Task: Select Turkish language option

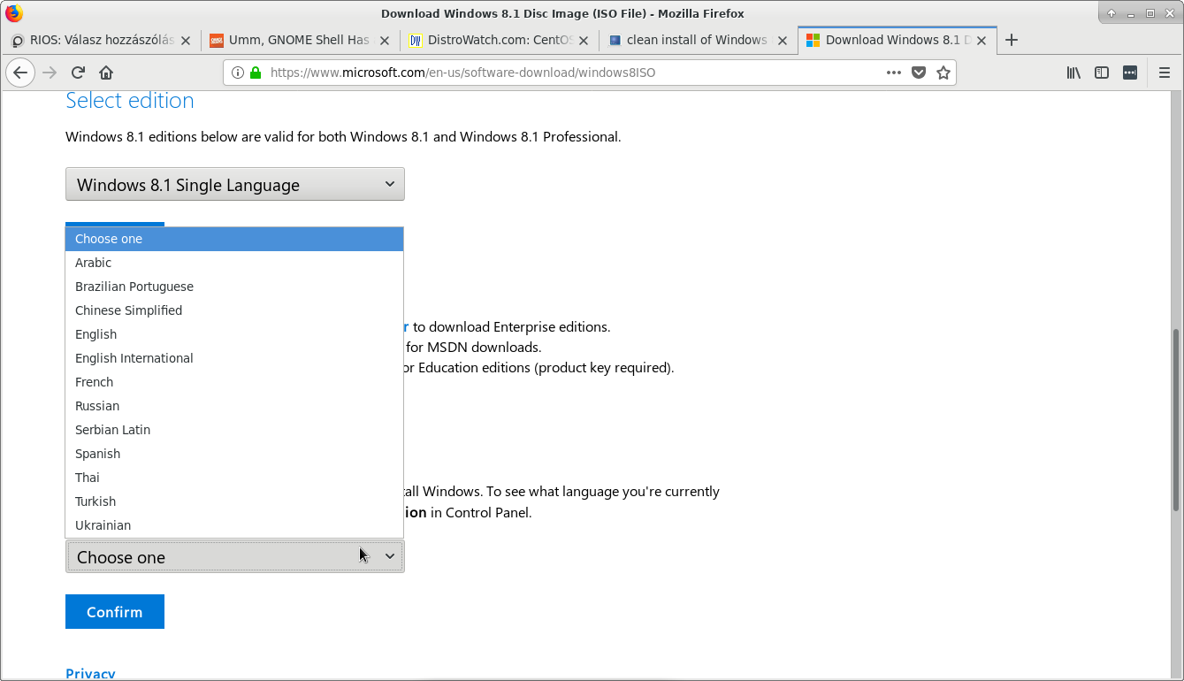Action: pyautogui.click(x=234, y=501)
